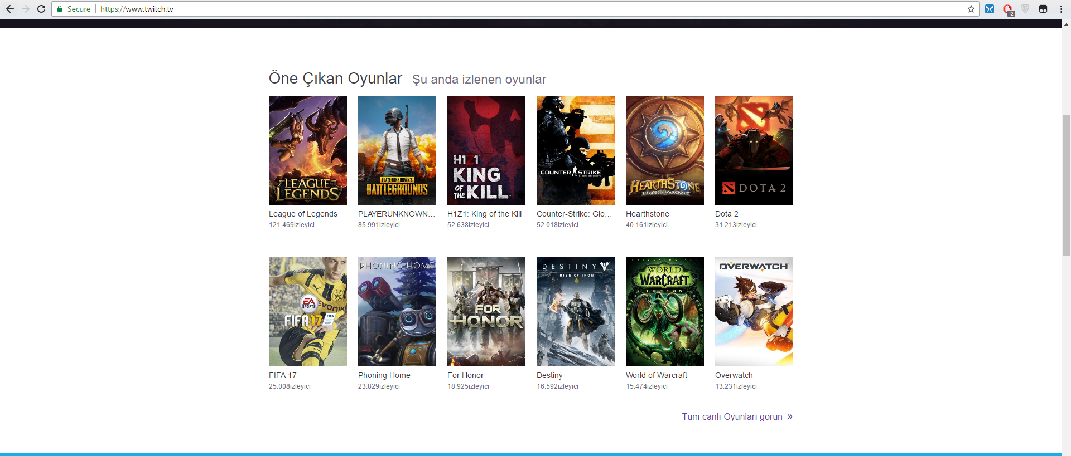Click the 40.161 izleyici viewer count
Viewport: 1071px width, 456px height.
647,225
